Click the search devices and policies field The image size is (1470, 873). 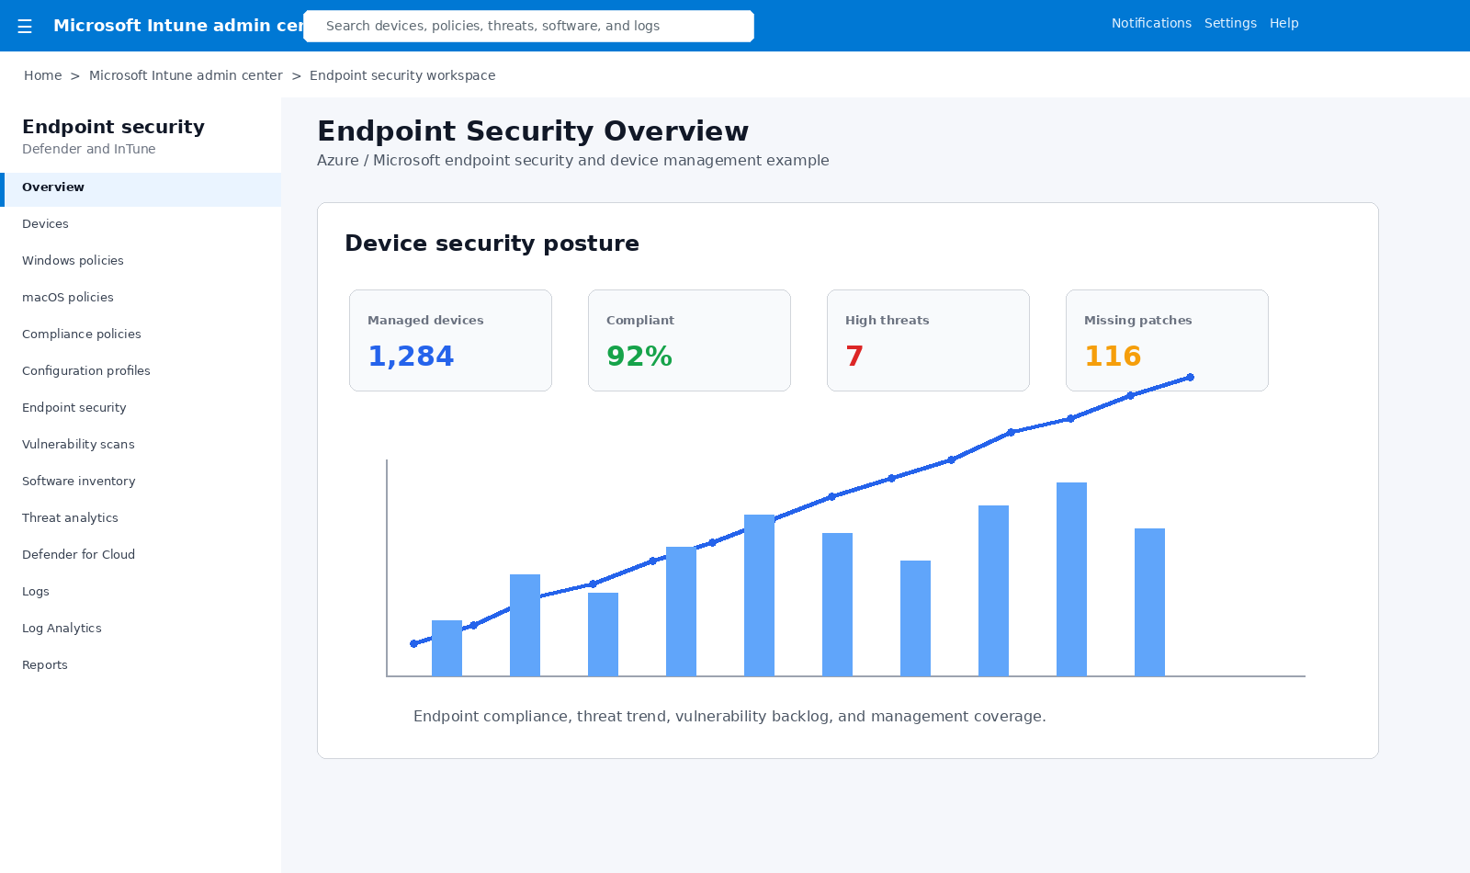528,26
